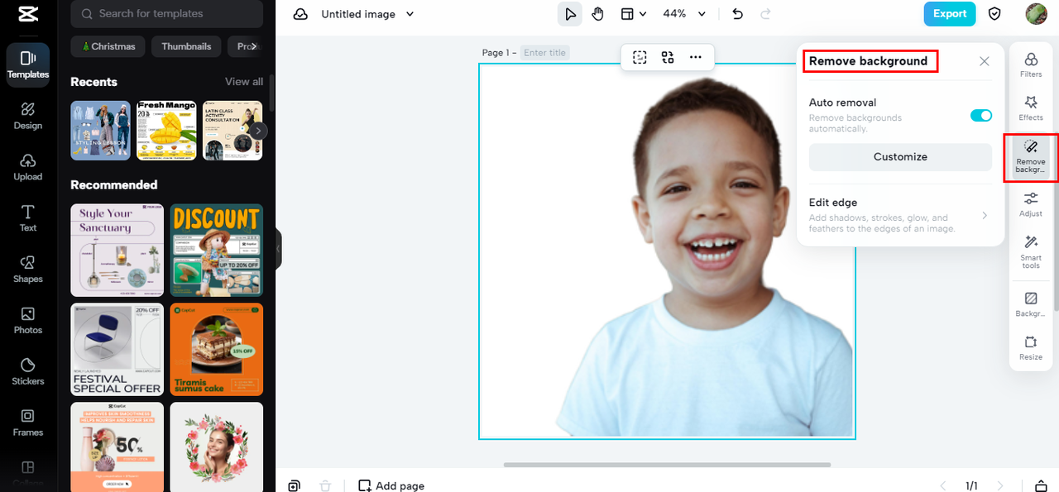The height and width of the screenshot is (492, 1059).
Task: Show next recent templates arrow
Action: pyautogui.click(x=259, y=131)
